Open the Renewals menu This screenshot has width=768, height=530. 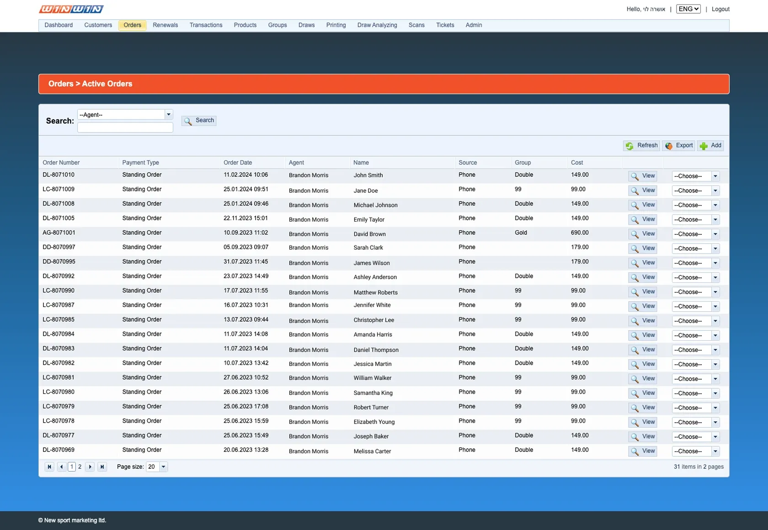tap(165, 25)
